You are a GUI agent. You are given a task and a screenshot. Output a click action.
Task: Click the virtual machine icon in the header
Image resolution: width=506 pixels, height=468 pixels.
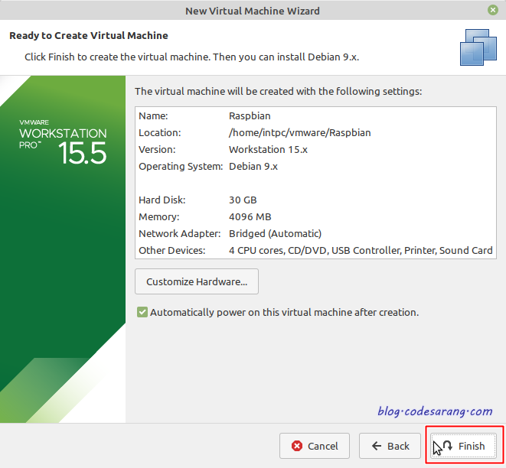[478, 47]
